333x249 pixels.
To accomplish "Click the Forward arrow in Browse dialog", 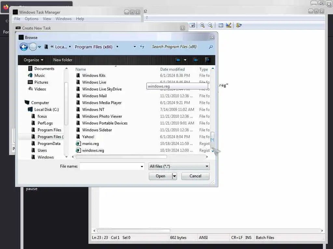I will pos(33,47).
